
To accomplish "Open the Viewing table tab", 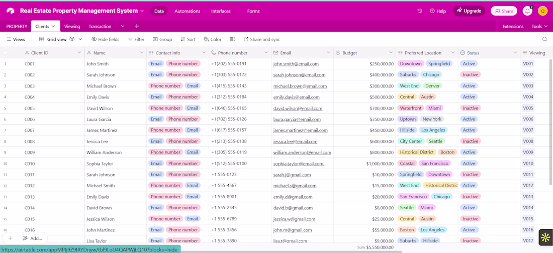I will [72, 26].
